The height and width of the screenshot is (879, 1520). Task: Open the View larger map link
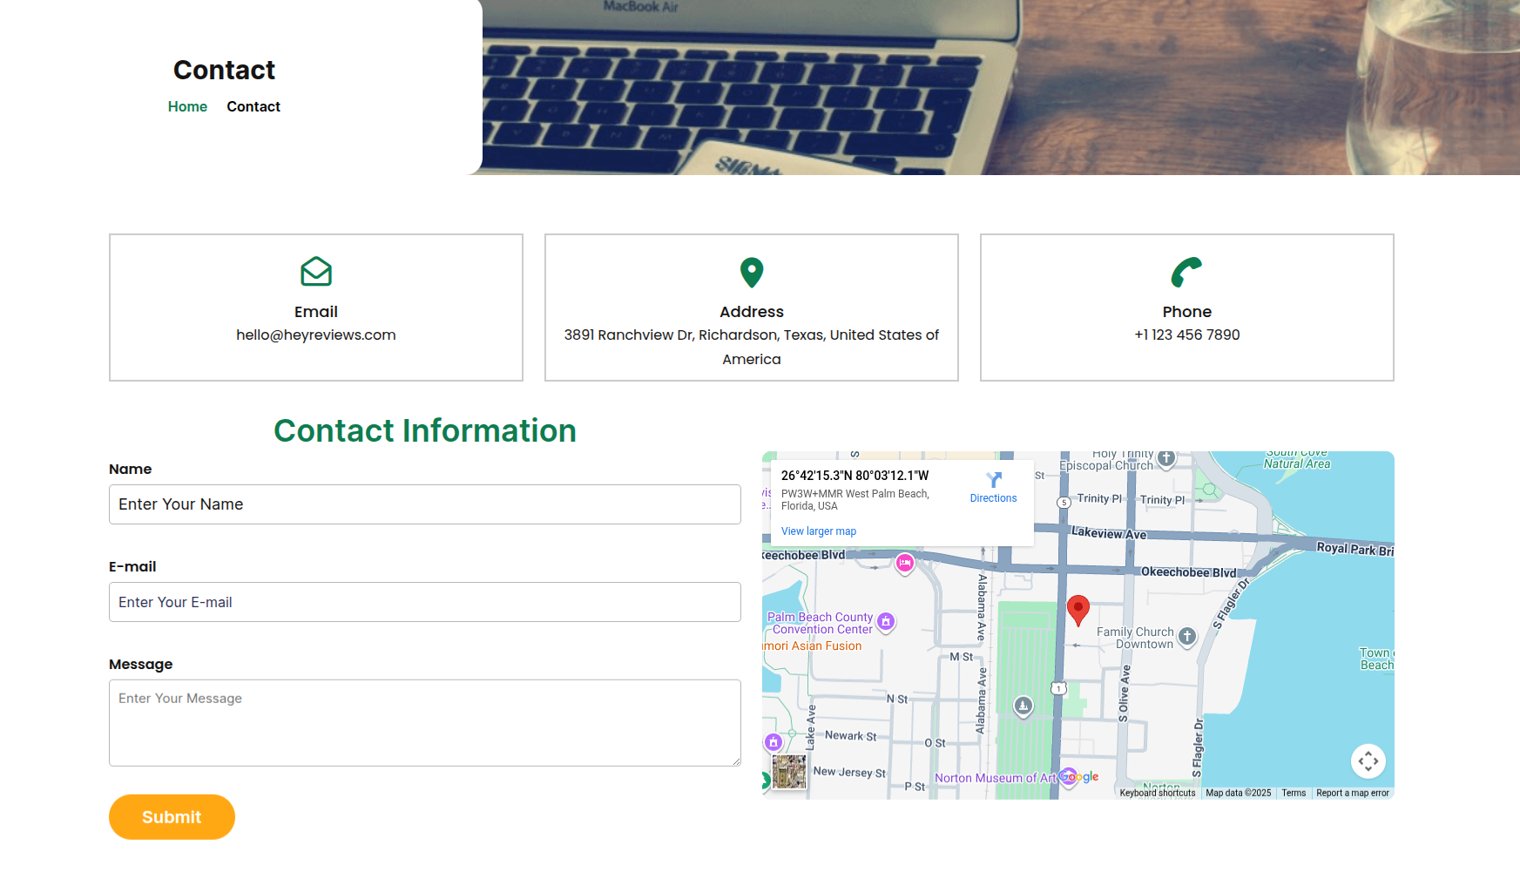[818, 531]
